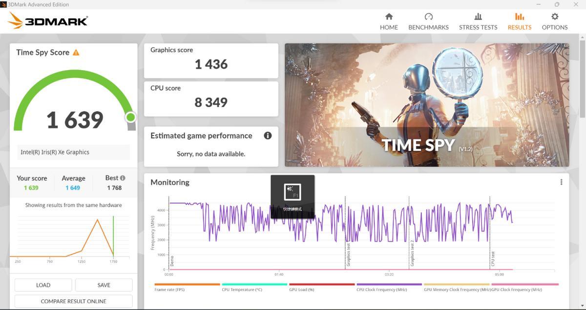Go to the Home tab
The height and width of the screenshot is (310, 586).
(x=389, y=21)
